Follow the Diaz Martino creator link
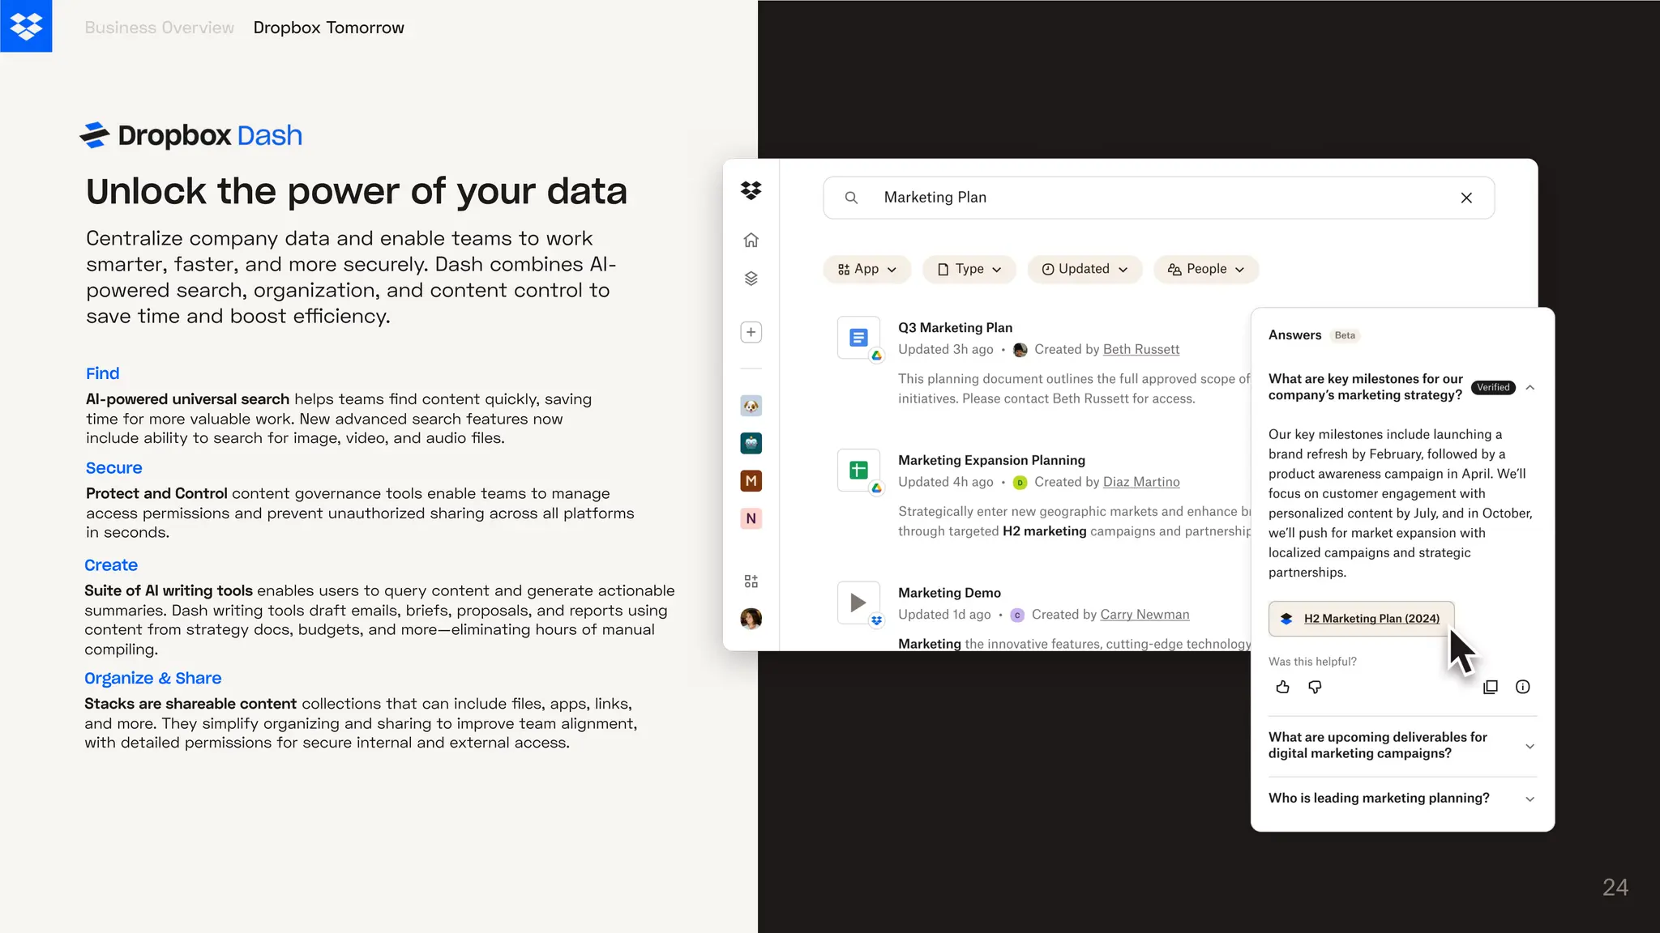The width and height of the screenshot is (1660, 933). coord(1141,482)
